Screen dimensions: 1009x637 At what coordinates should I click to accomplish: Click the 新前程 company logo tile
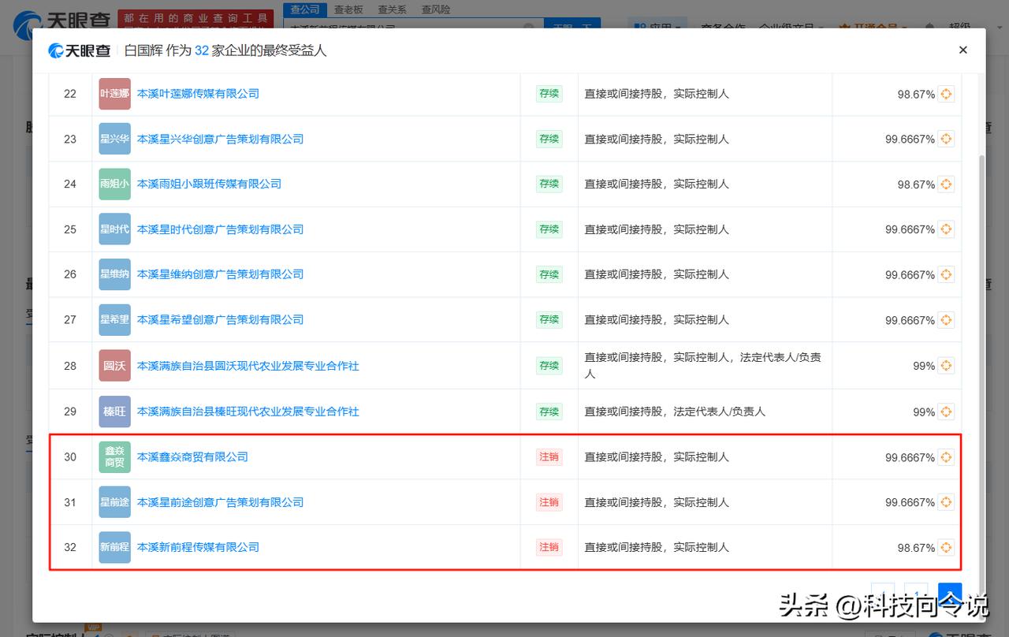pos(114,547)
